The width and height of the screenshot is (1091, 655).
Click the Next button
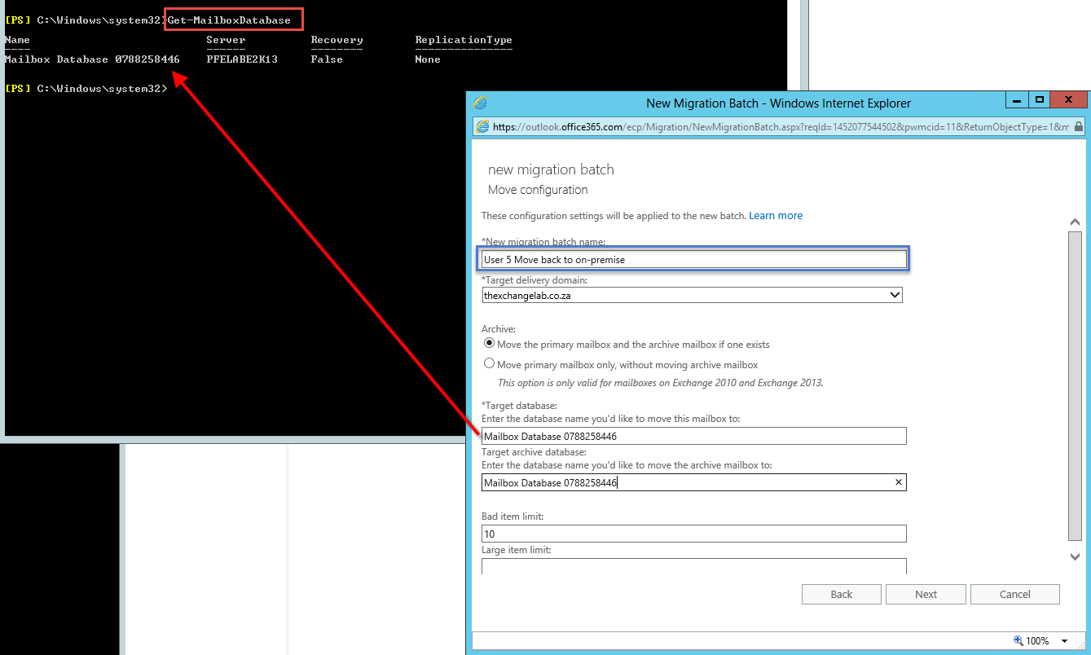(x=926, y=594)
